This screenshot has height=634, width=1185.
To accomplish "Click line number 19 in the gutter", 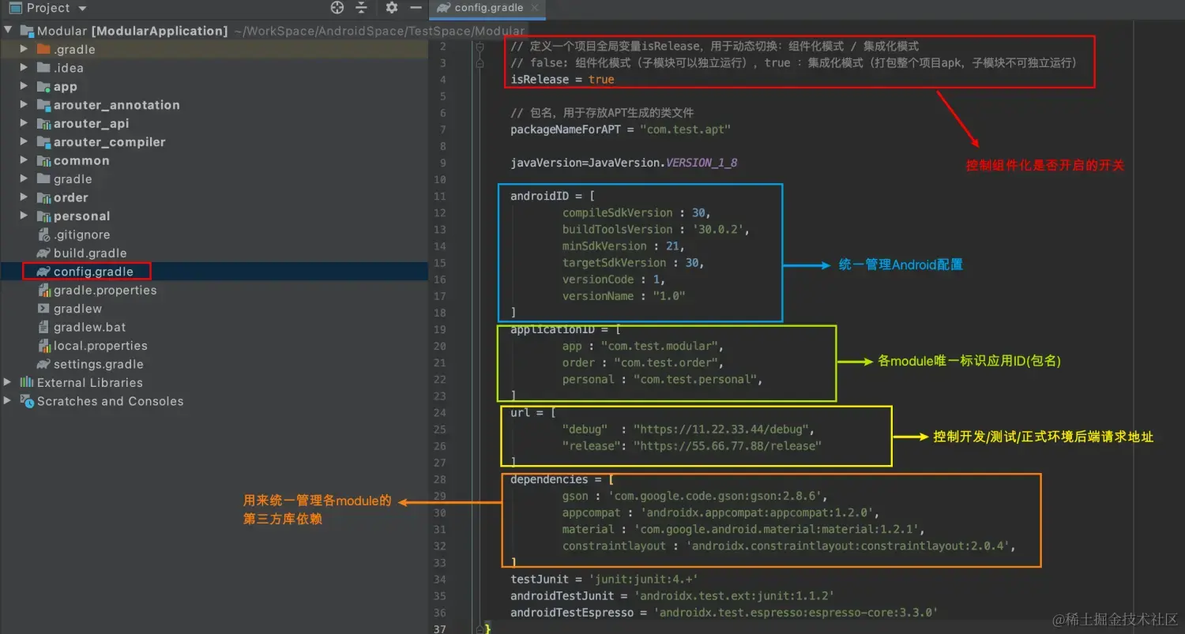I will click(x=440, y=328).
